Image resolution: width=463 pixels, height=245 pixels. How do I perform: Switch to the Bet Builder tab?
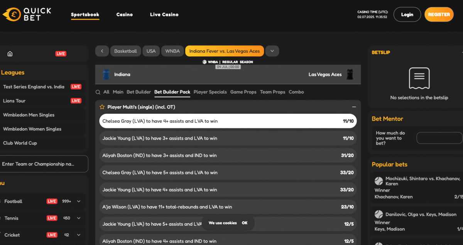click(139, 92)
